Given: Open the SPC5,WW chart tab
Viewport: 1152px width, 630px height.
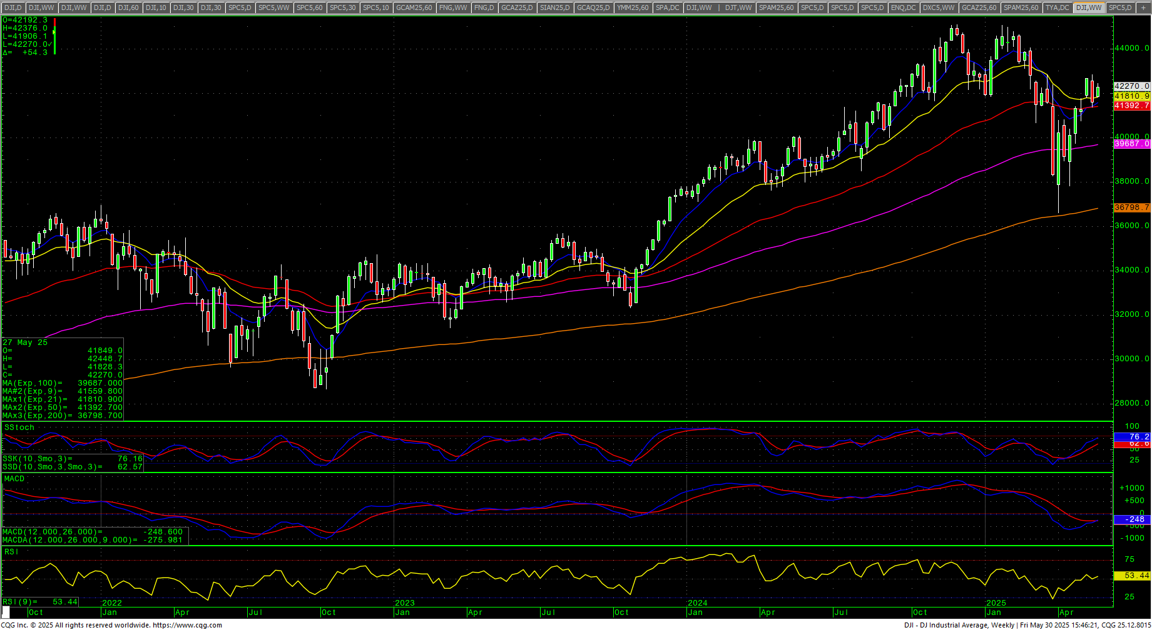Looking at the screenshot, I should [274, 7].
